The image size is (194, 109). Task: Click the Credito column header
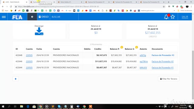98,49
